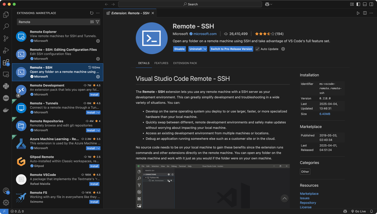Toggle the primary side bar visibility
This screenshot has height=214, width=377.
click(x=358, y=4)
